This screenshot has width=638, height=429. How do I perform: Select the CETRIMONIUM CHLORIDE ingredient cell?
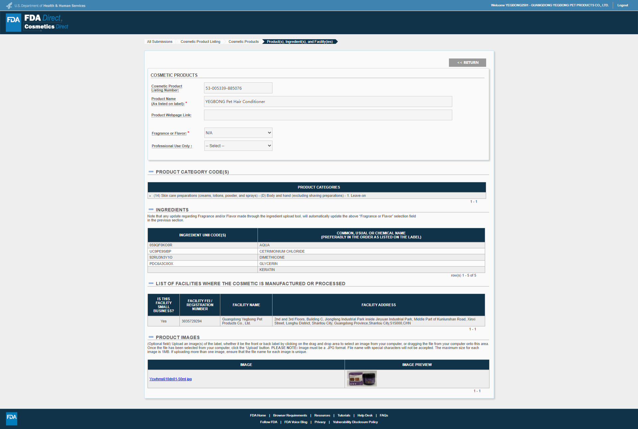371,252
